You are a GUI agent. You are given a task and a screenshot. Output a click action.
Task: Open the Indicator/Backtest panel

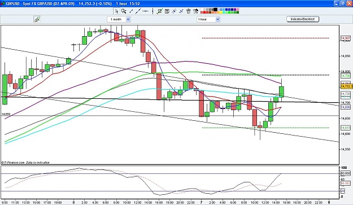[303, 19]
